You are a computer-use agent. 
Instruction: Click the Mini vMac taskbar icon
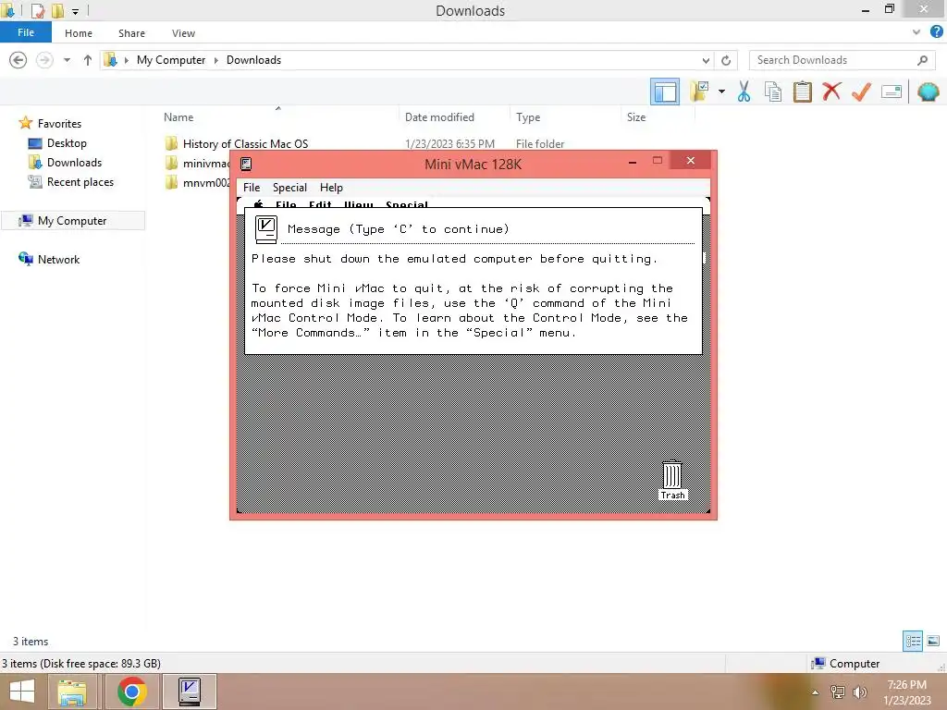190,692
